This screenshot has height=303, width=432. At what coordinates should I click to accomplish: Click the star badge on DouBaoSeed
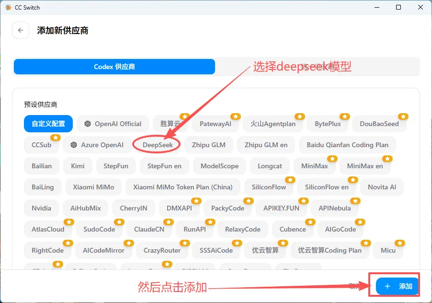pyautogui.click(x=403, y=117)
